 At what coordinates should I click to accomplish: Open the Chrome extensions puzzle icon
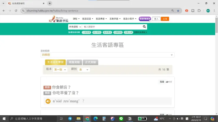click(199, 11)
